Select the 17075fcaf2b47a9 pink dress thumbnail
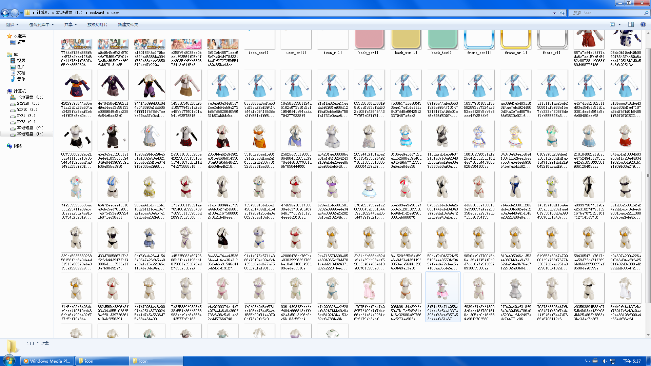Screen dimensions: 651x366 [369, 288]
